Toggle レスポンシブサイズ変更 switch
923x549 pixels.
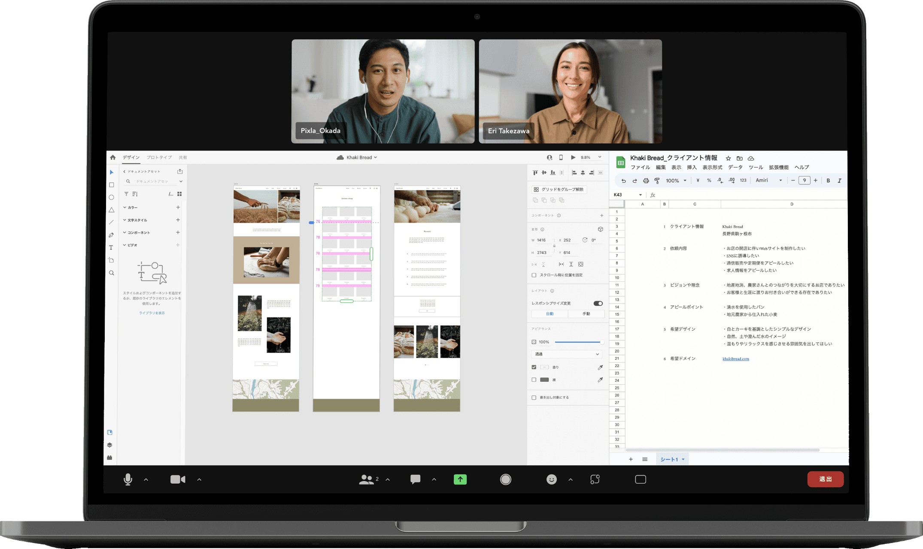tap(598, 303)
